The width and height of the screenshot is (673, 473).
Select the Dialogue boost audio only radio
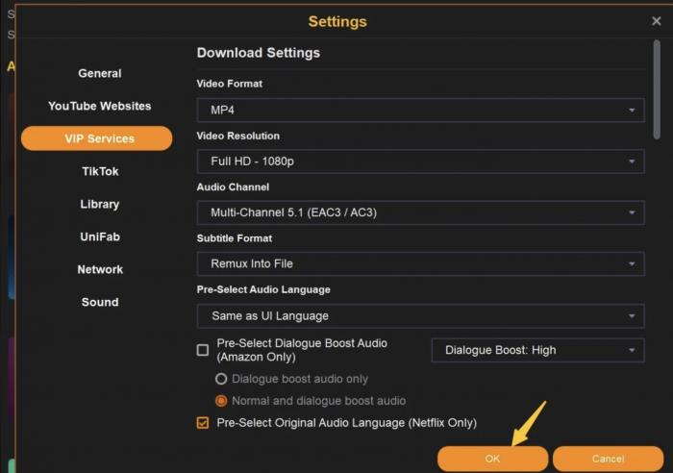[x=221, y=379]
